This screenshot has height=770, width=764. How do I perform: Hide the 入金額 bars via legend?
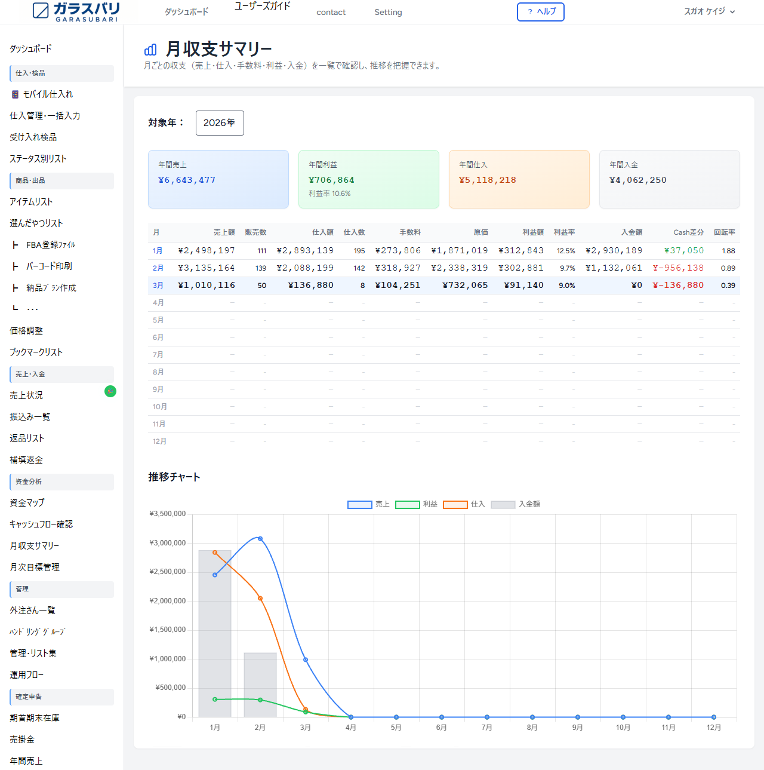point(515,504)
